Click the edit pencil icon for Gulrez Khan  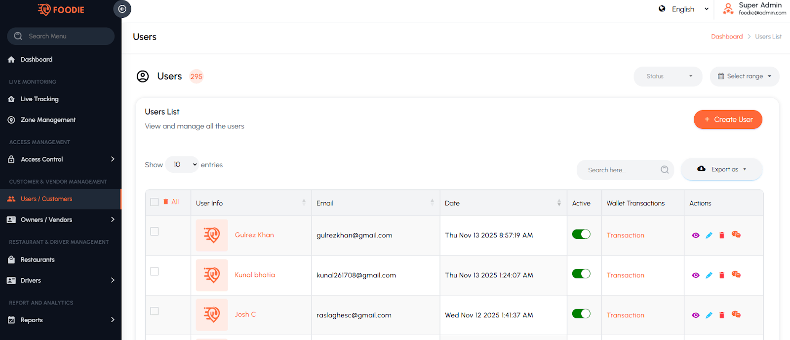coord(709,235)
